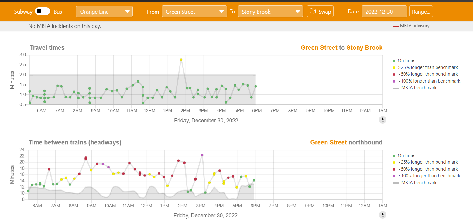Click the date field showing 2022-12-30

tap(384, 12)
